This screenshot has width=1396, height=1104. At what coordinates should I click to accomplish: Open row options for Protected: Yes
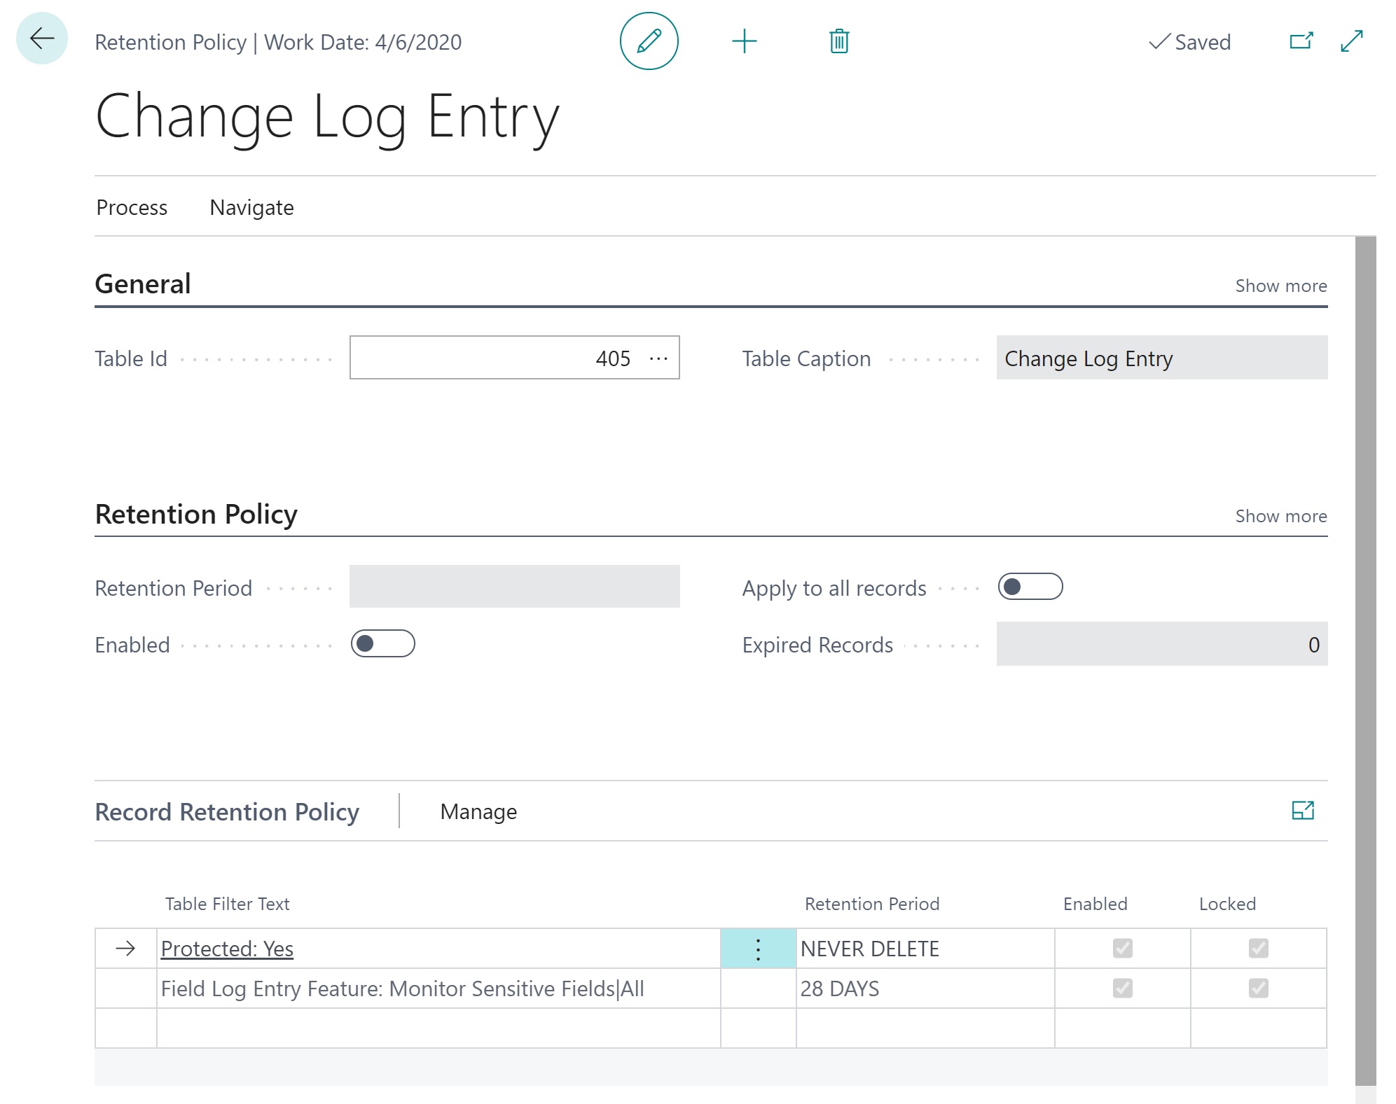[x=758, y=949]
